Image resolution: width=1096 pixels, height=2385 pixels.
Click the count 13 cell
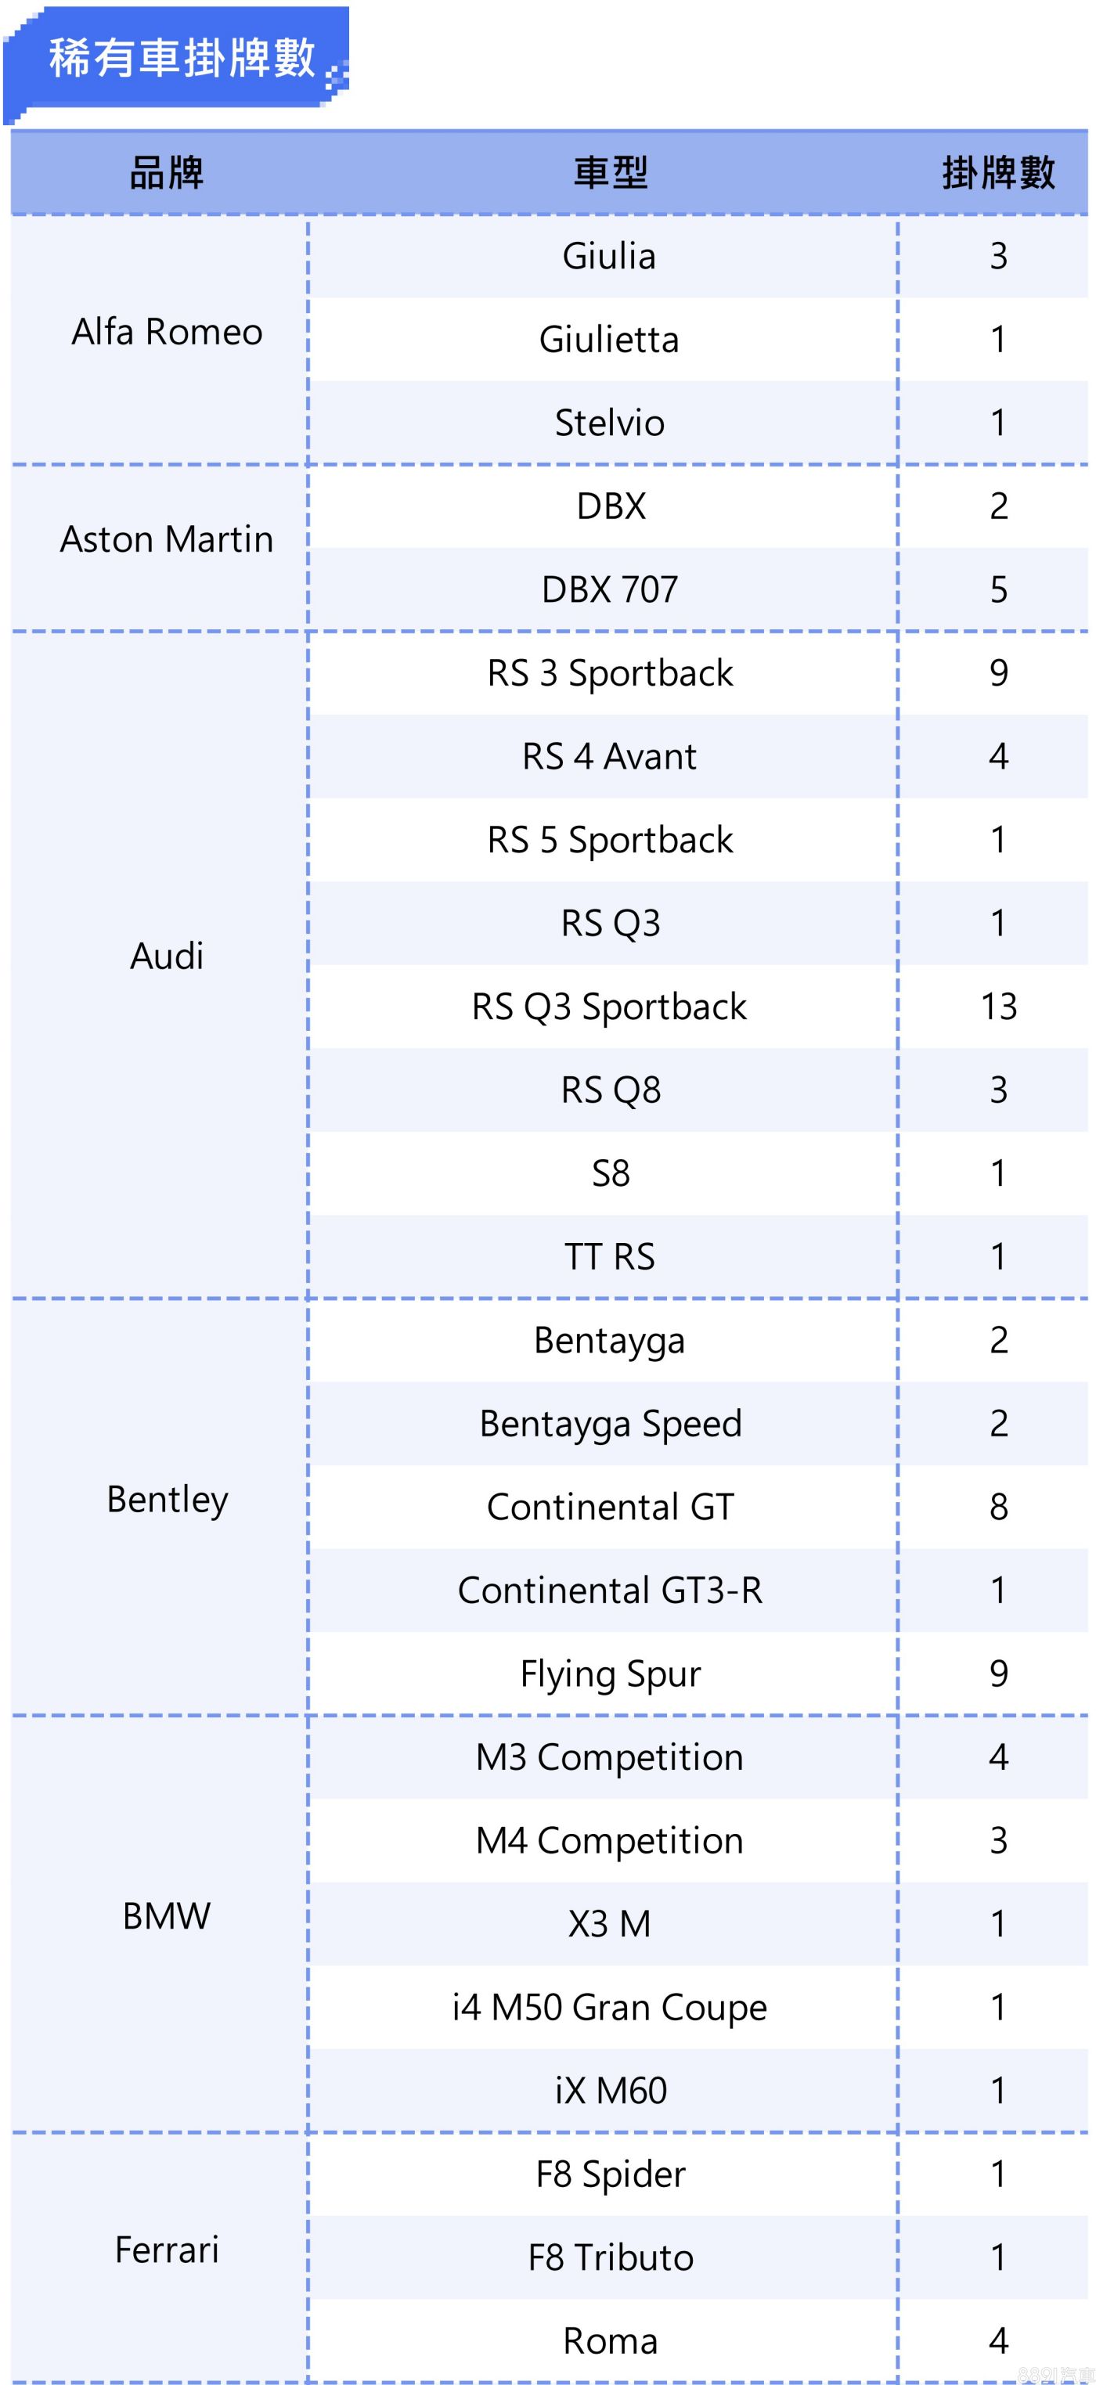point(998,1007)
